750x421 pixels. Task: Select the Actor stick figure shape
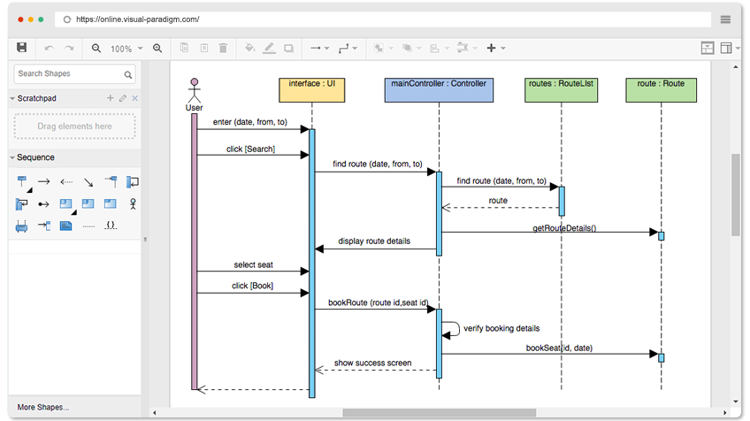click(x=133, y=204)
